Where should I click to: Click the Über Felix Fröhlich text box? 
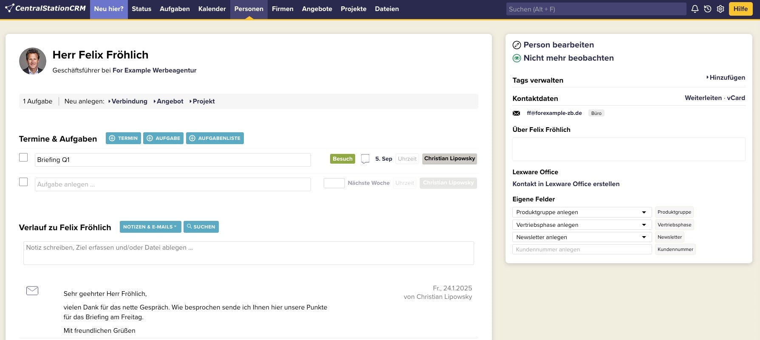[629, 149]
